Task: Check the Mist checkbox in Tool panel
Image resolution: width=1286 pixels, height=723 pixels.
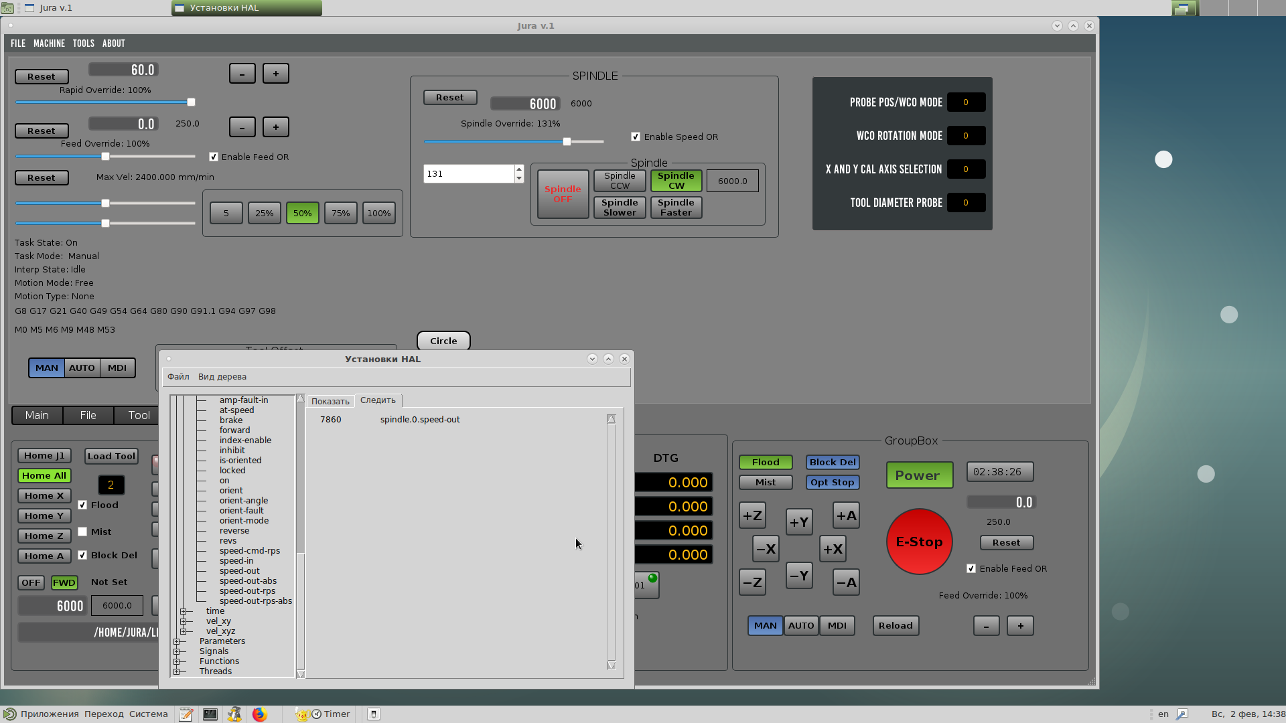Action: tap(82, 532)
